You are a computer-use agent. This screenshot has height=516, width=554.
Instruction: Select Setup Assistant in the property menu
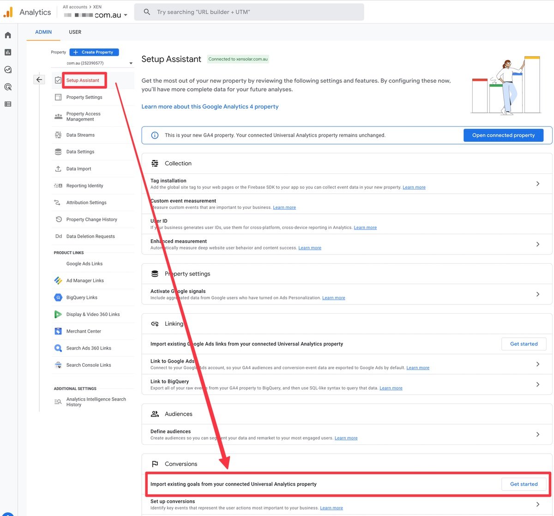point(83,80)
